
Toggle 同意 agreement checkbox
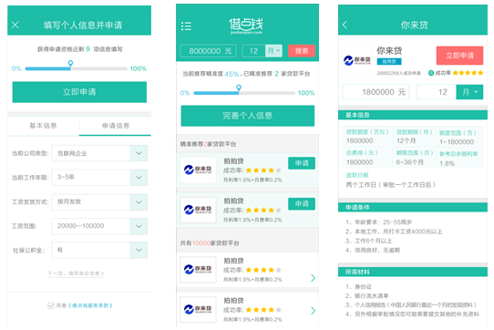pyautogui.click(x=51, y=305)
